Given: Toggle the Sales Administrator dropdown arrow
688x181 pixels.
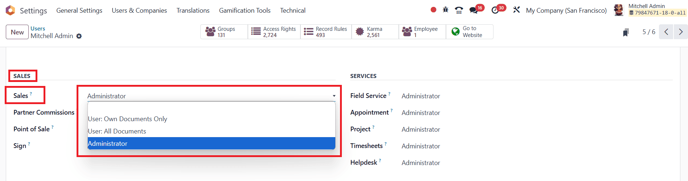Looking at the screenshot, I should (x=334, y=96).
